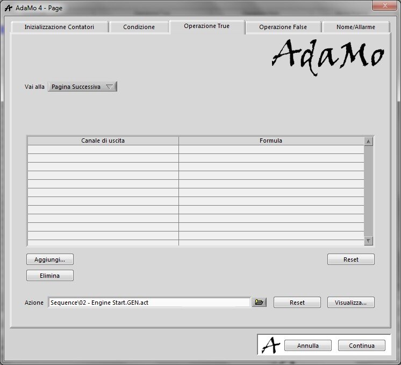Reset the output channel table
401x365 pixels.
click(350, 259)
